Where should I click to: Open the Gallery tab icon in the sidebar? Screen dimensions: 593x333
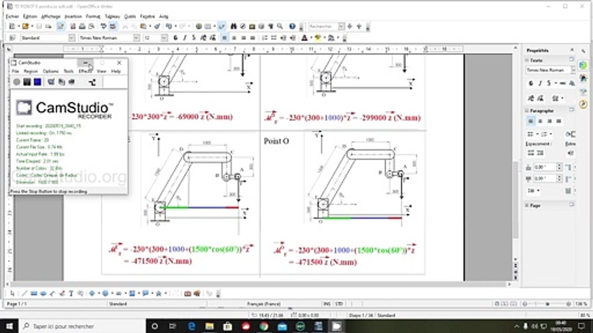(x=583, y=92)
